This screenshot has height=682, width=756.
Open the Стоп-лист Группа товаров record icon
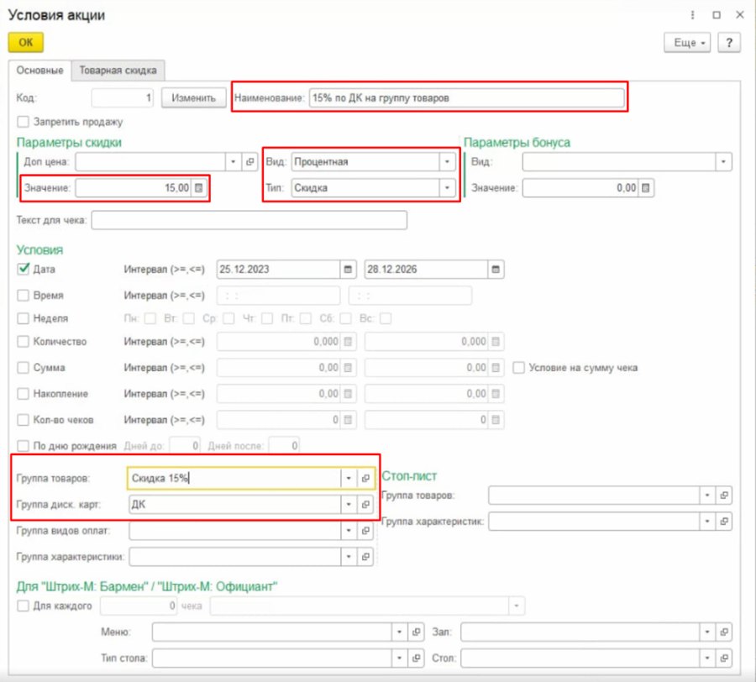click(724, 496)
